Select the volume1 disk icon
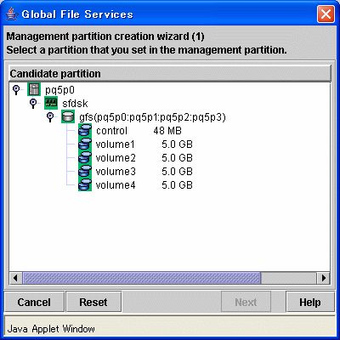The width and height of the screenshot is (340, 340). 85,144
